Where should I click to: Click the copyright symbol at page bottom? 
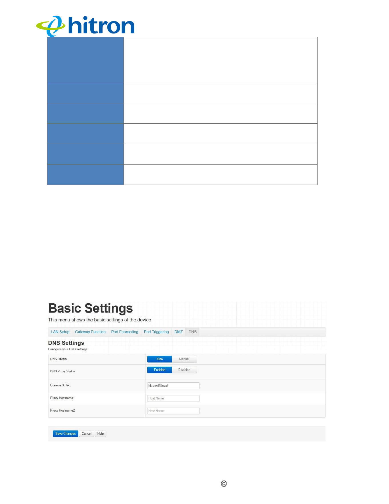click(x=224, y=484)
